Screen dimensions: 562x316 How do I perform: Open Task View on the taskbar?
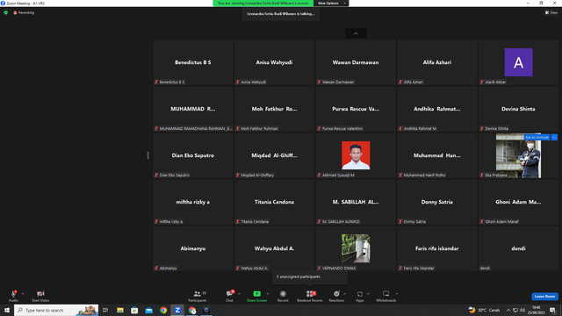[x=105, y=310]
